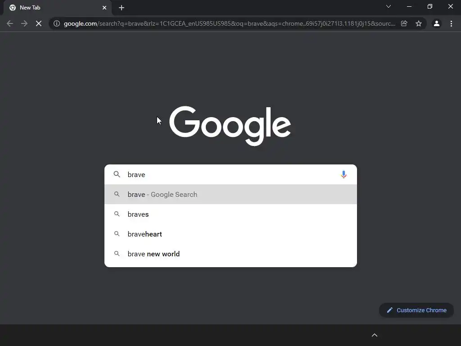
Task: Bookmark this tab with star icon
Action: [419, 23]
